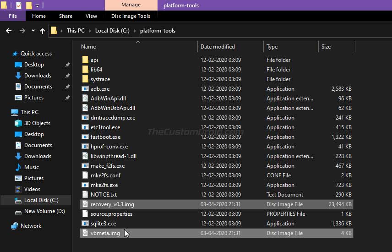The height and width of the screenshot is (252, 392).
Task: Select Quick access in the sidebar
Action: 36,54
